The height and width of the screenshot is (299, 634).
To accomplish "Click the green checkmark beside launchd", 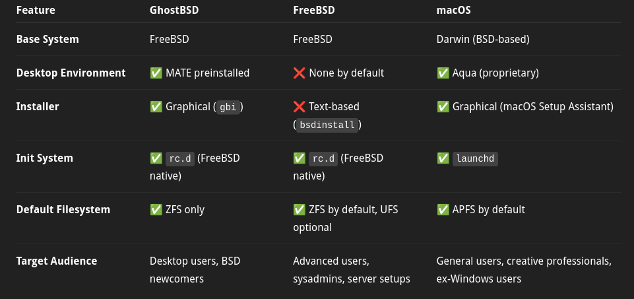I will click(443, 158).
